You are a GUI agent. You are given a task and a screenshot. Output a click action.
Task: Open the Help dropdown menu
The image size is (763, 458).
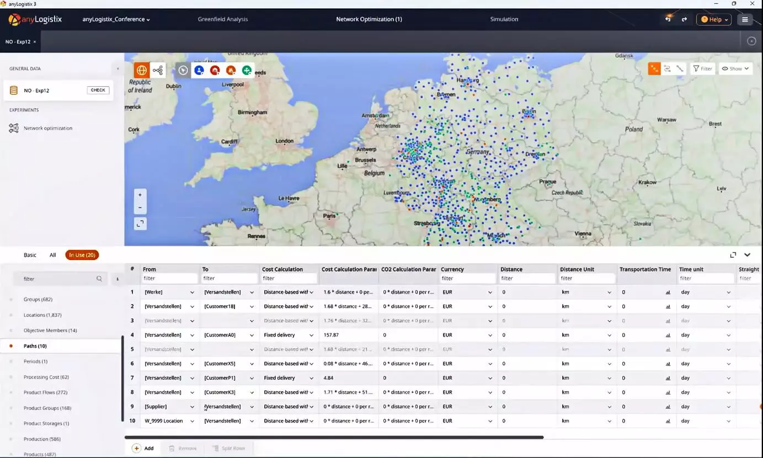(714, 19)
